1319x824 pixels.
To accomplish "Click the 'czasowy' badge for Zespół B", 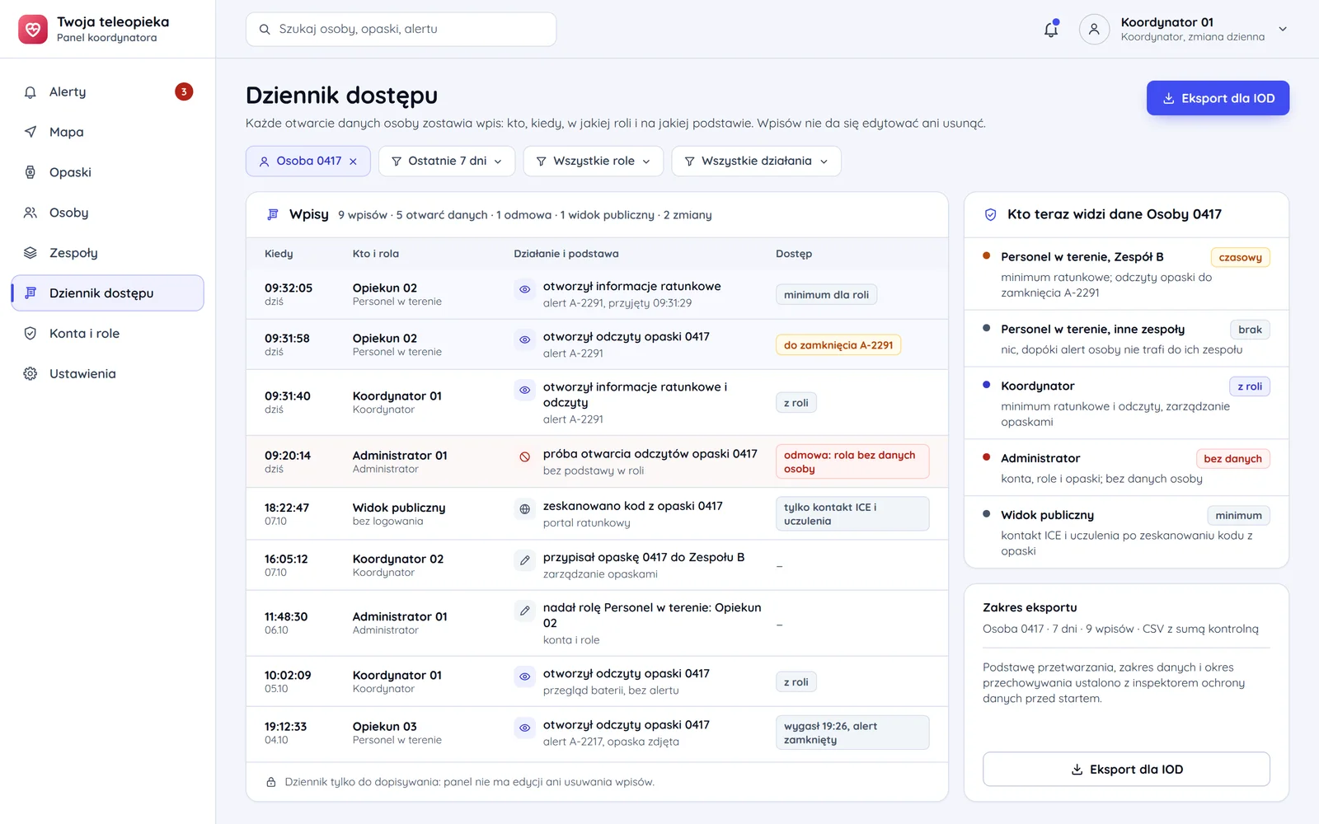I will point(1240,257).
